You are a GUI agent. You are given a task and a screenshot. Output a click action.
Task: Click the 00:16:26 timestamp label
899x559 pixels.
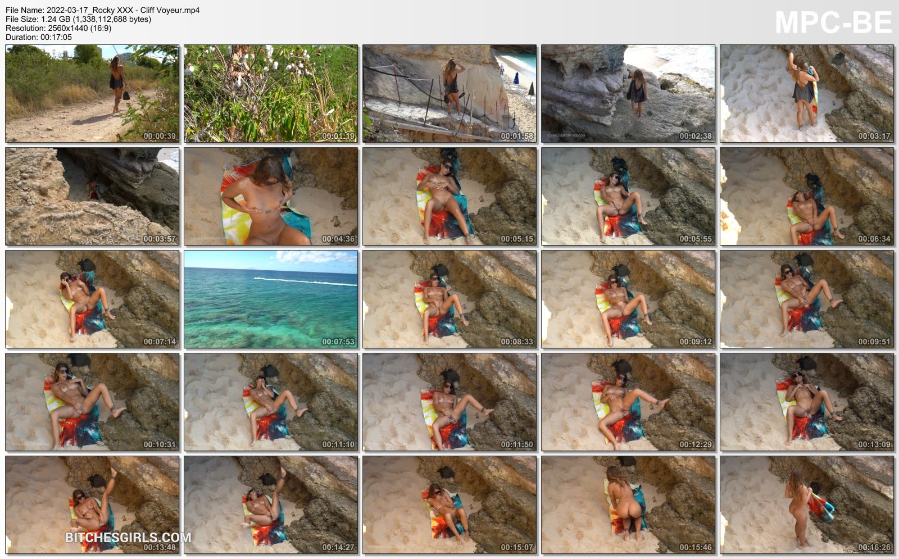874,547
